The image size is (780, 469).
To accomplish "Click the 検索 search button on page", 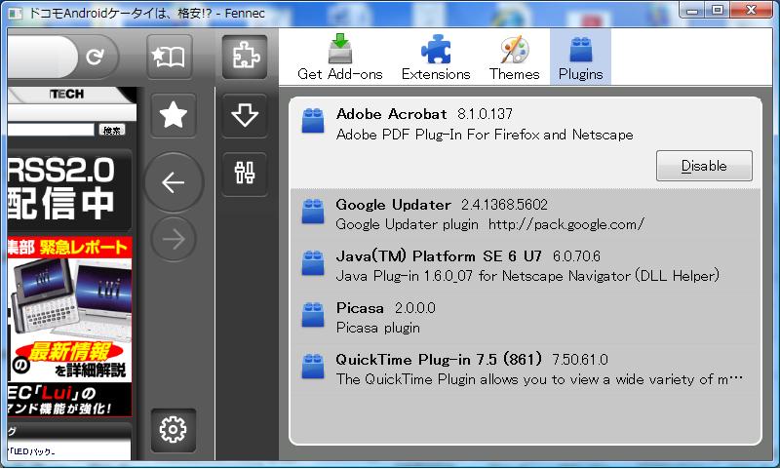I will (x=112, y=131).
